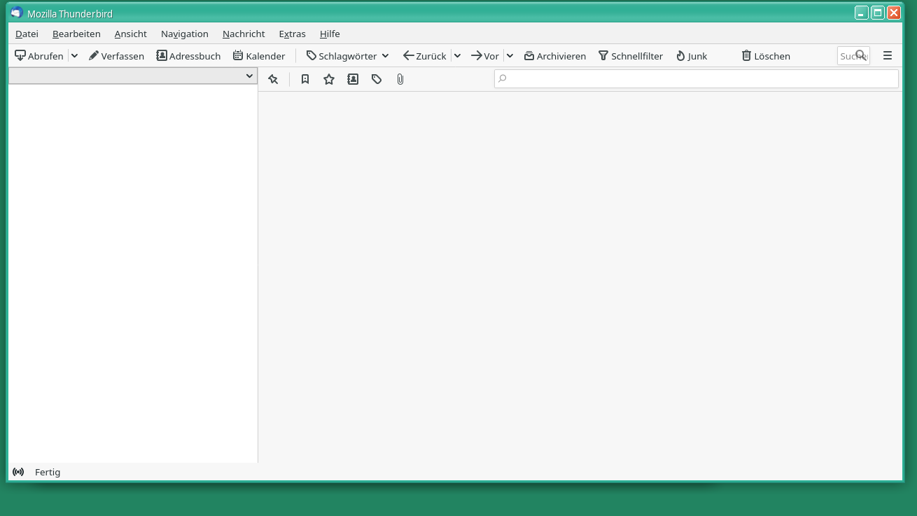Click the Abrufen get-messages button
The image size is (917, 516).
[39, 56]
